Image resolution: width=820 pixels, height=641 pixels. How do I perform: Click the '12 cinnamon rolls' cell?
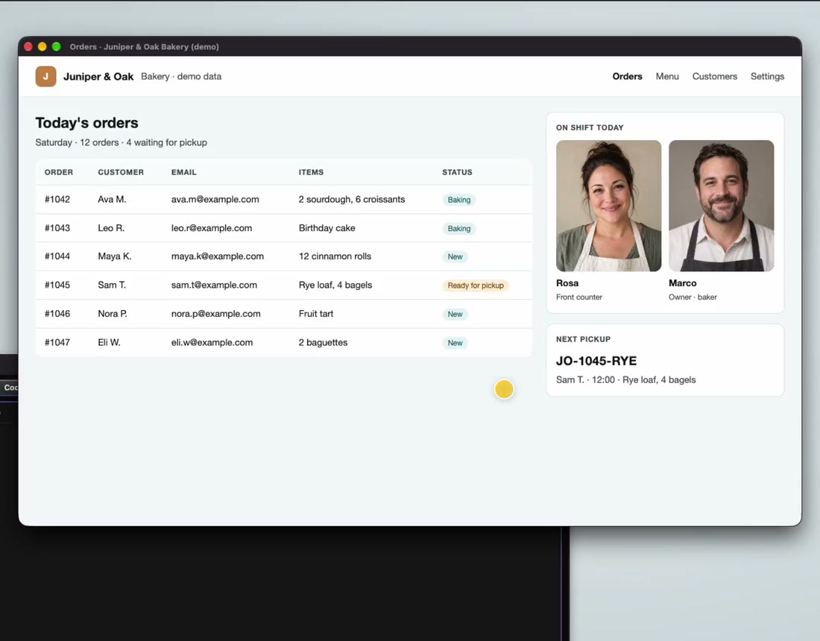[335, 256]
